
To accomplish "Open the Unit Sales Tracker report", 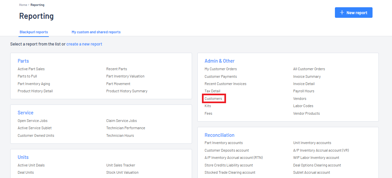I will 121,165.
